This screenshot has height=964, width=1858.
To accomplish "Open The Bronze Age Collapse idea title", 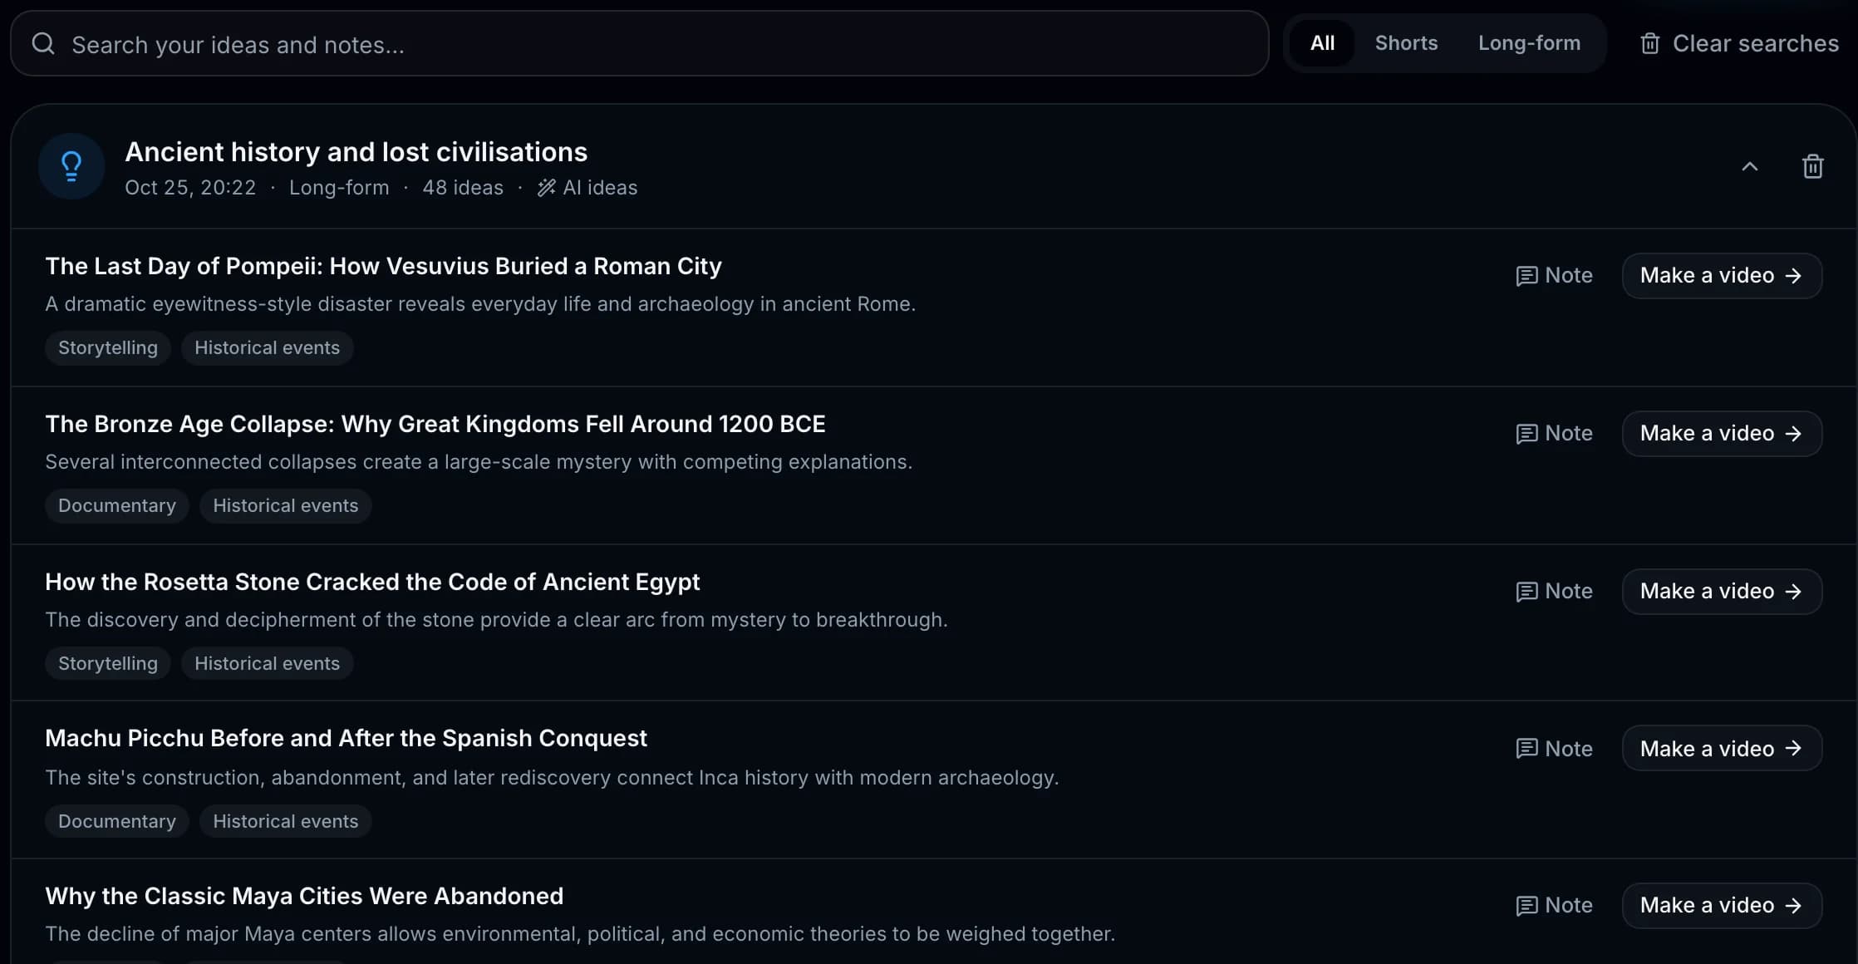I will click(435, 424).
